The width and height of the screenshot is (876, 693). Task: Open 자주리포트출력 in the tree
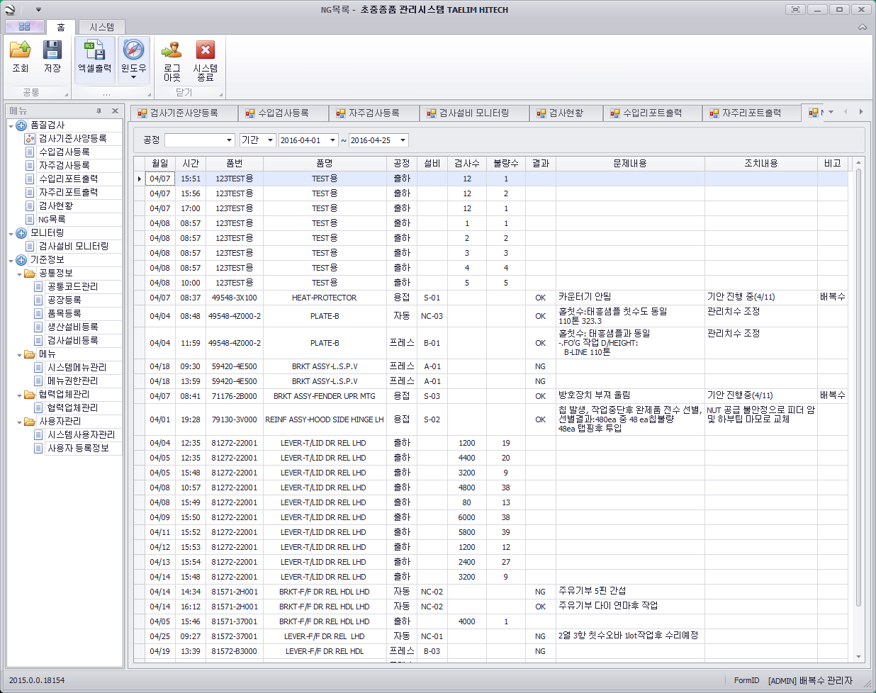[x=68, y=193]
